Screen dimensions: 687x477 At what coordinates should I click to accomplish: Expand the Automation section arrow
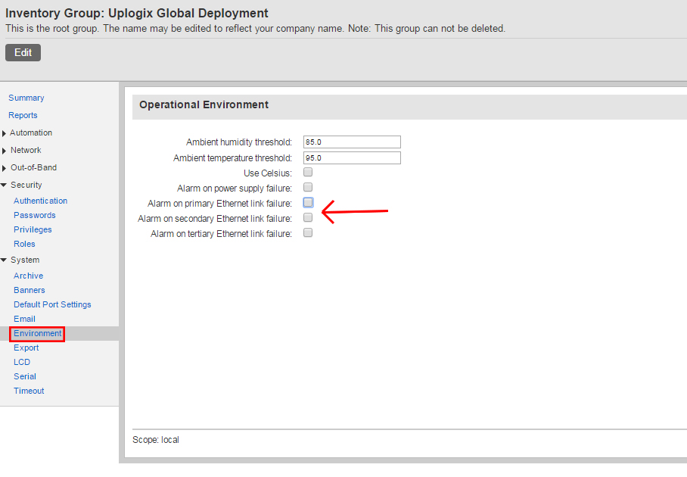tap(5, 133)
